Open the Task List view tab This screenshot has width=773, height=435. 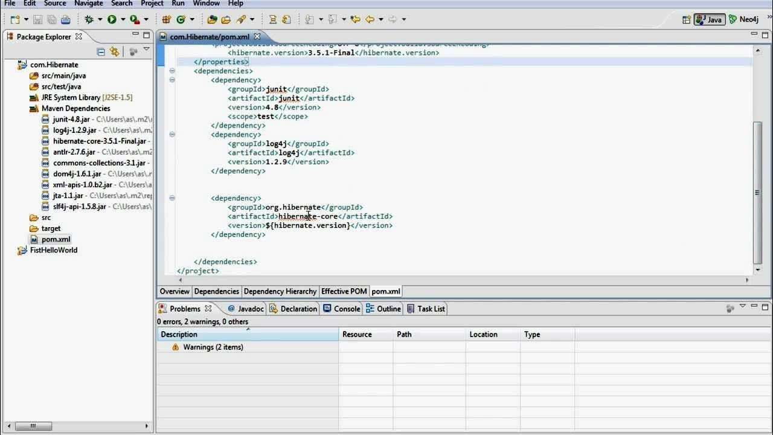(x=426, y=309)
